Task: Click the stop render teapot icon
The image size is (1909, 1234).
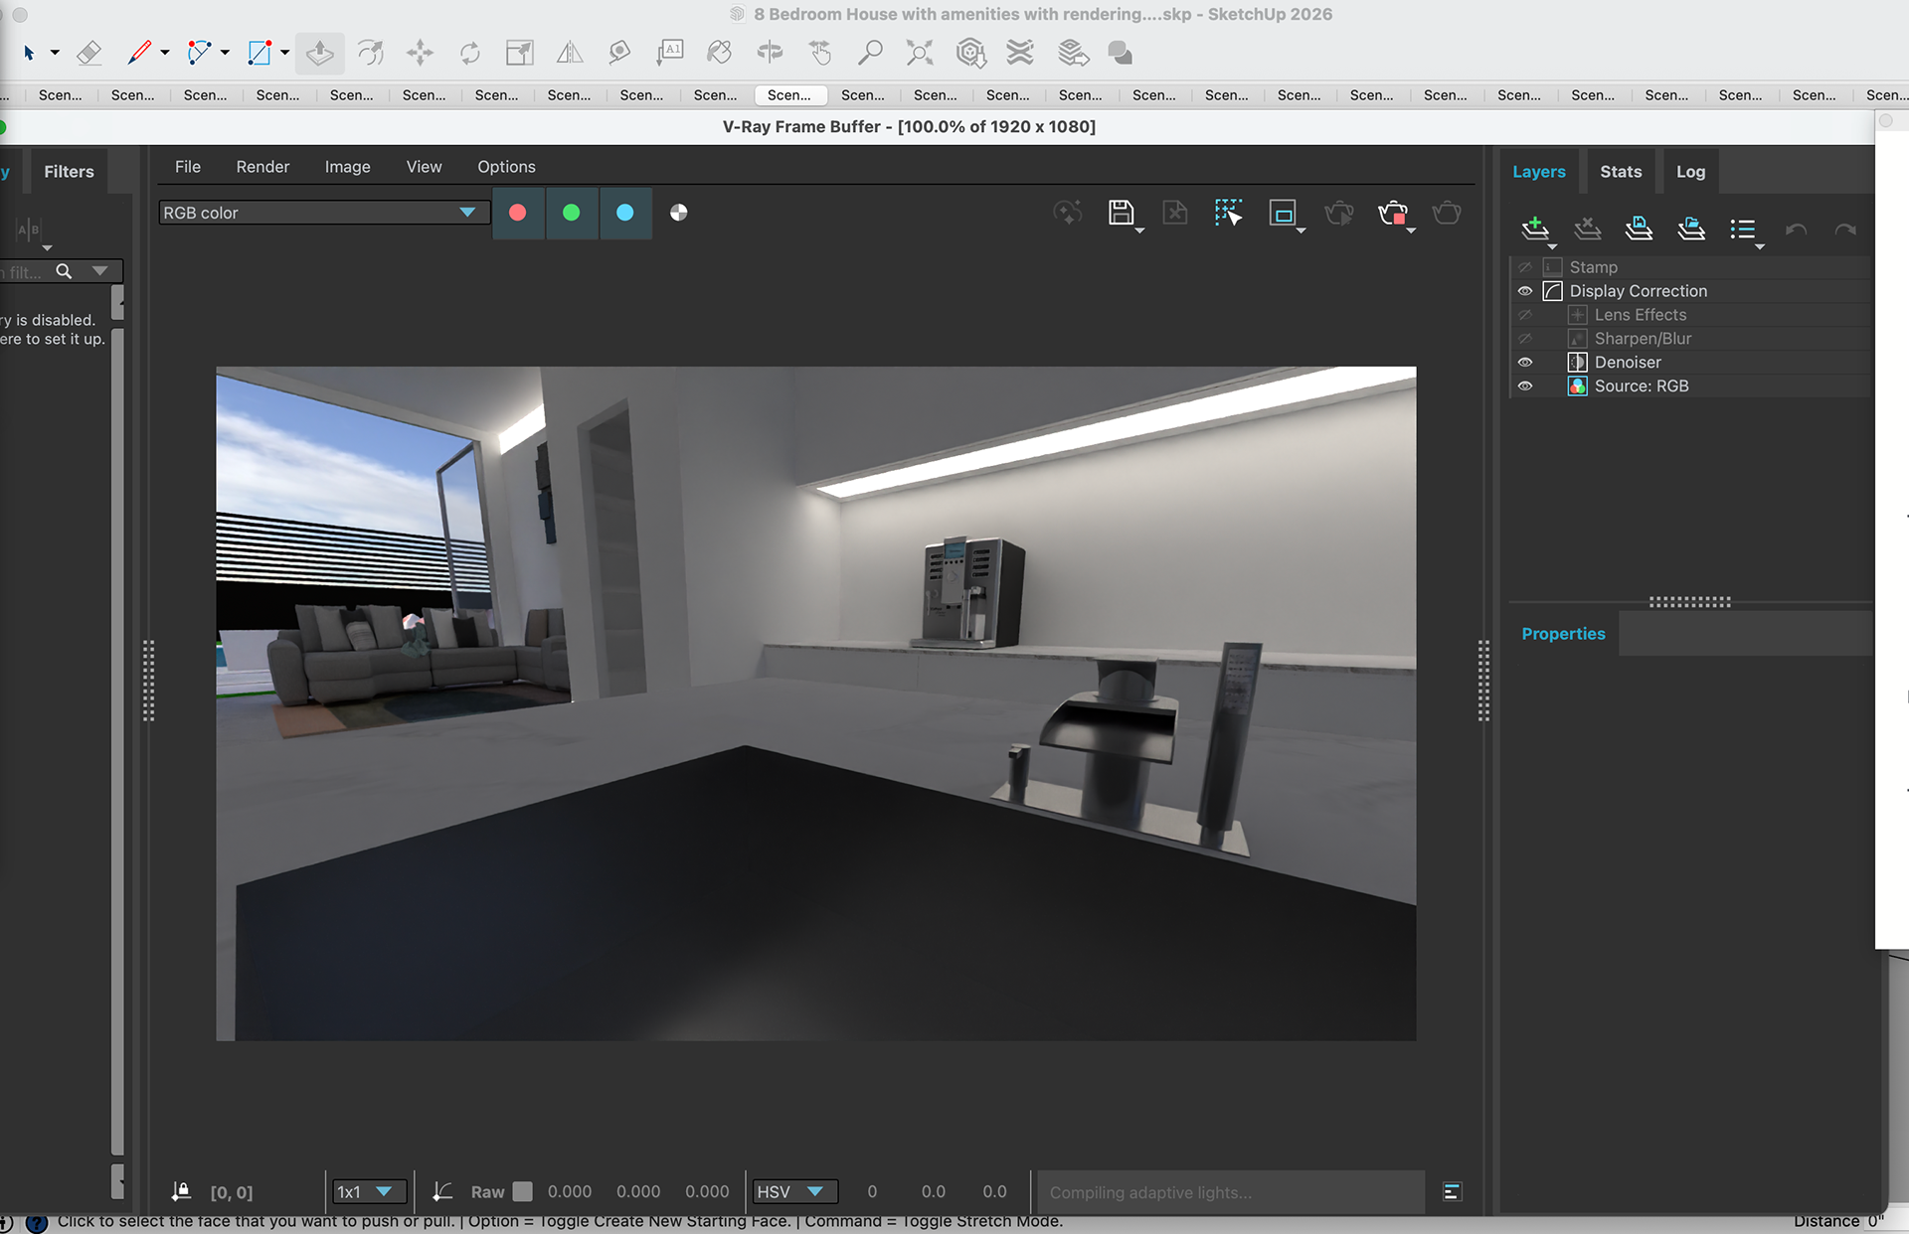Action: click(1392, 213)
